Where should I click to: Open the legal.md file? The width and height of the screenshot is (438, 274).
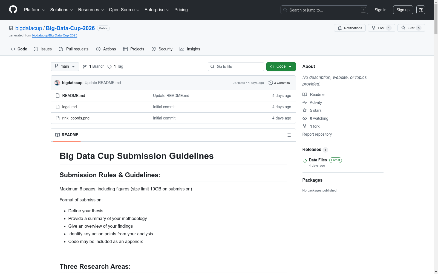(x=70, y=107)
